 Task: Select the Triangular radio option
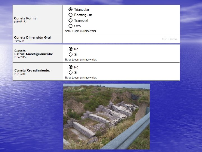tap(70, 10)
